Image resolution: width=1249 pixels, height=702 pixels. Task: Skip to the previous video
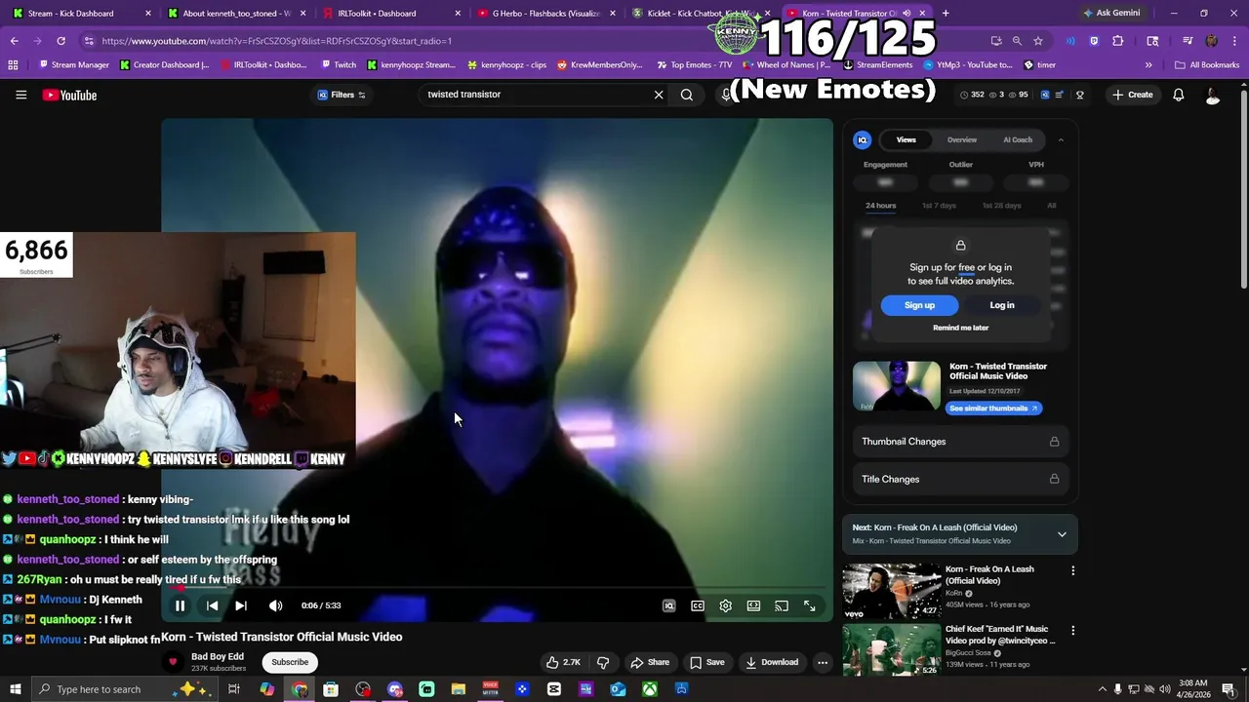(x=212, y=605)
